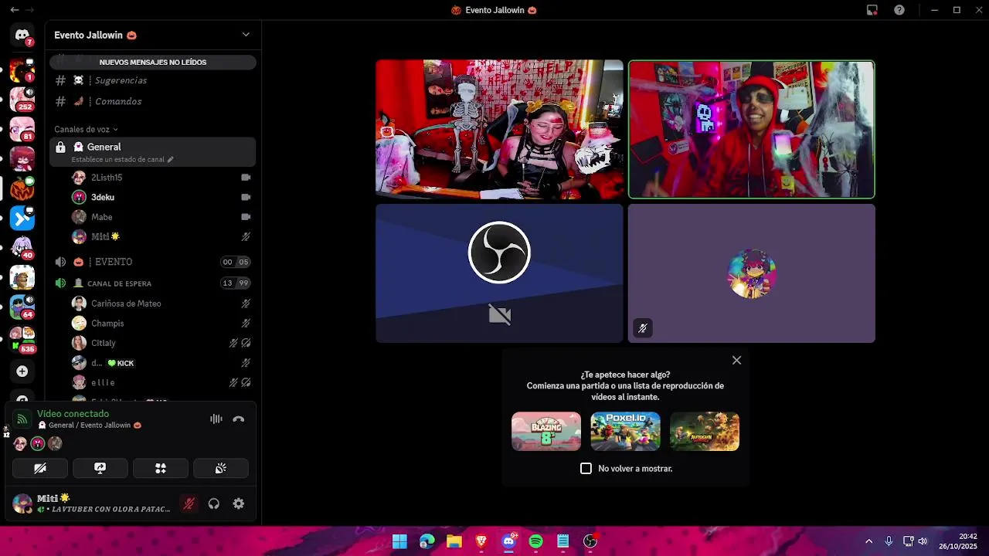
Task: Toggle camera off in voice panel
Action: pyautogui.click(x=40, y=468)
